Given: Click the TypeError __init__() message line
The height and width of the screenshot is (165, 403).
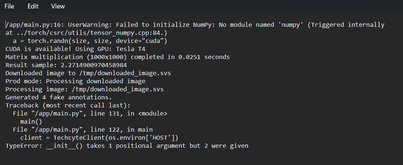Looking at the screenshot, I should (127, 146).
